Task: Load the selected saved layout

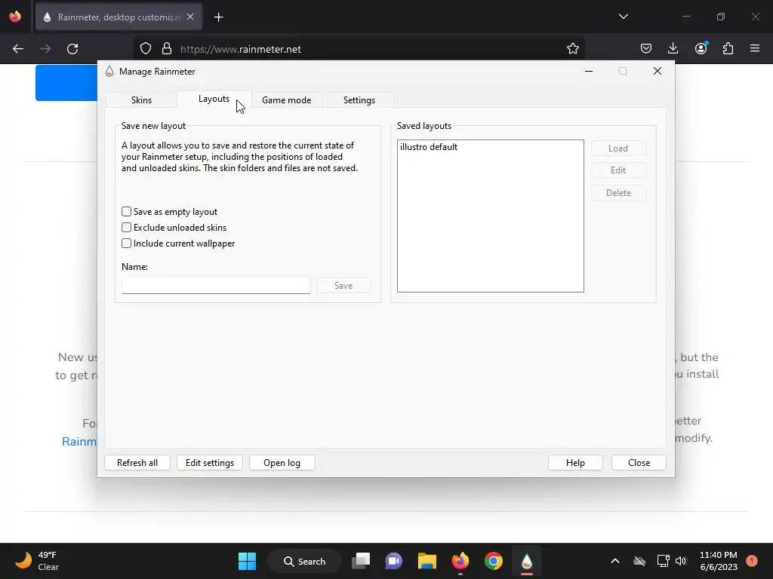Action: click(618, 149)
